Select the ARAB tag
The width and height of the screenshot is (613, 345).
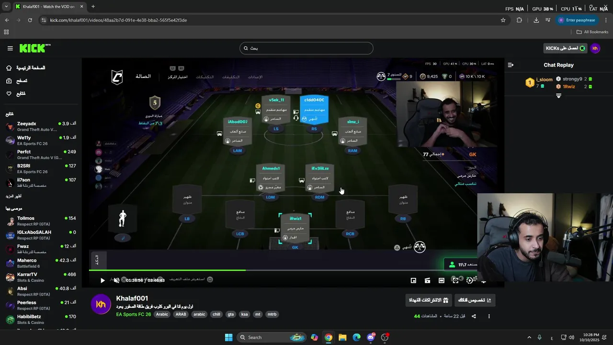click(x=181, y=314)
